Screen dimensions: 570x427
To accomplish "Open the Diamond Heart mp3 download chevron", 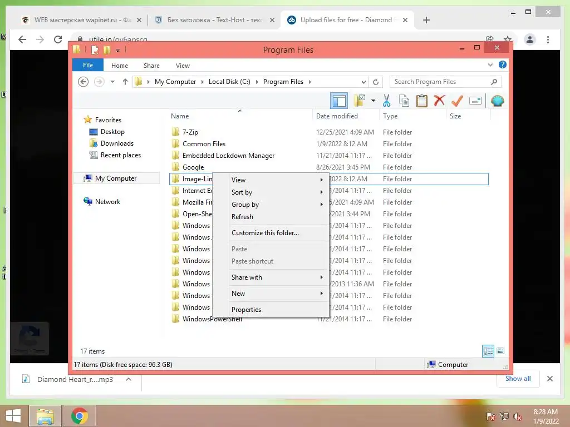I will click(x=129, y=379).
